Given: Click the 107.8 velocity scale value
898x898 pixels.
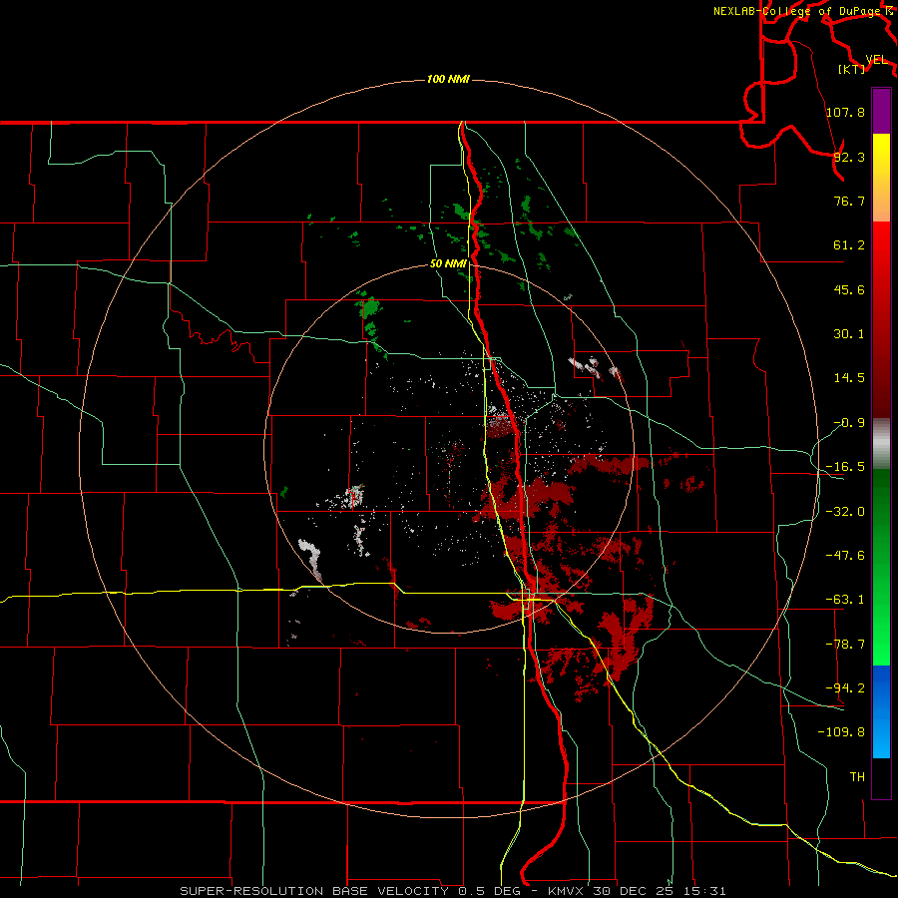Looking at the screenshot, I should tap(845, 112).
